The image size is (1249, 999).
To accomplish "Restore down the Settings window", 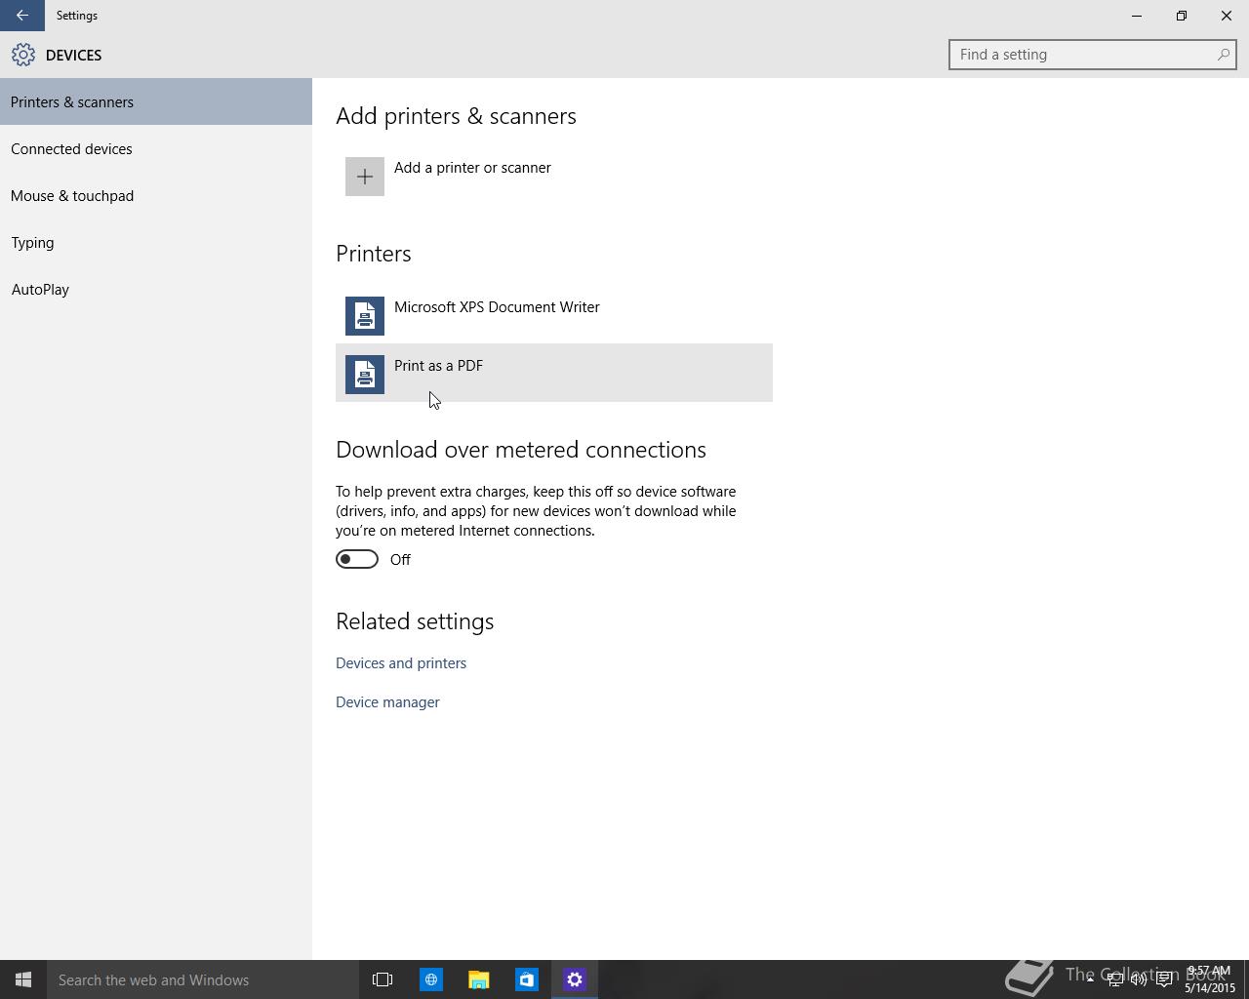I will click(1182, 16).
